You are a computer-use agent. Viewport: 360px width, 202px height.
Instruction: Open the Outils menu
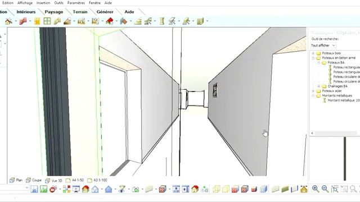tap(58, 3)
